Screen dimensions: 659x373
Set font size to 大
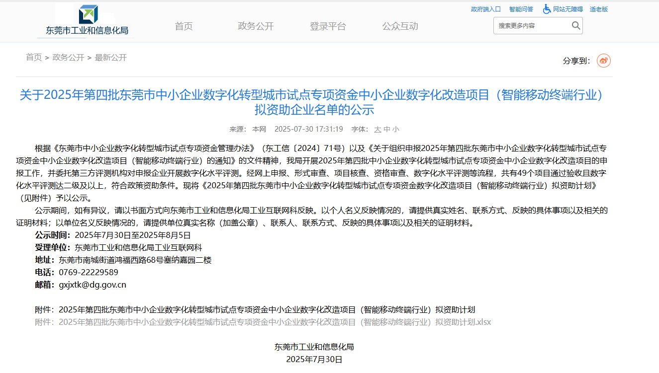(x=377, y=129)
